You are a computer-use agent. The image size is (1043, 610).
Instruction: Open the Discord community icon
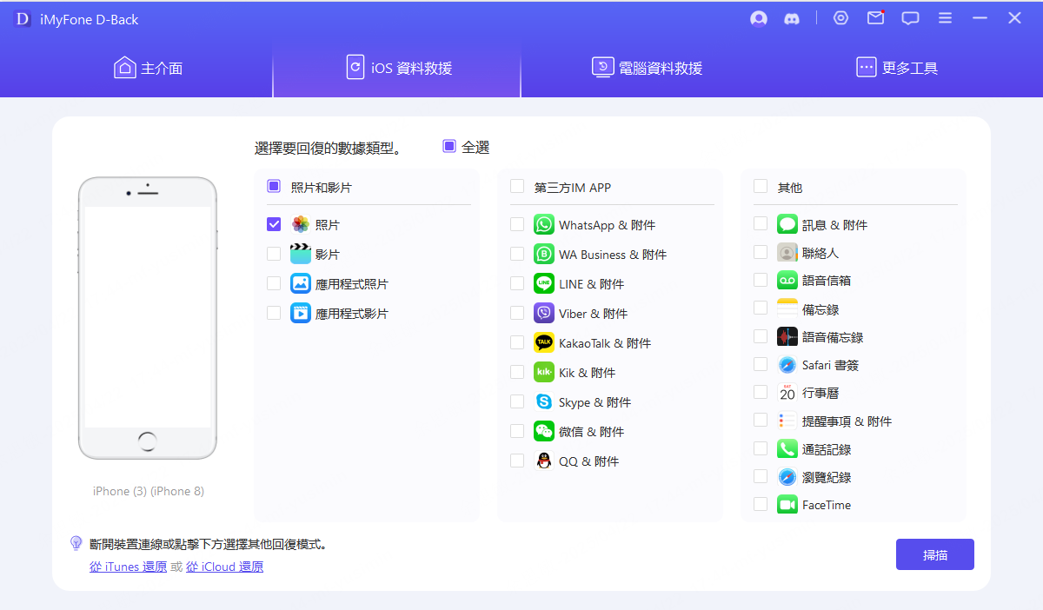(x=791, y=18)
